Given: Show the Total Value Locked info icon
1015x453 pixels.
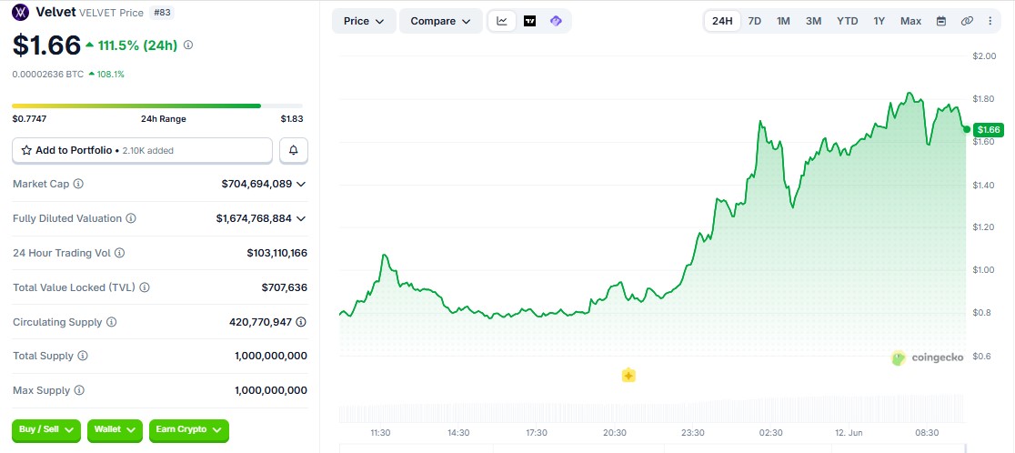Looking at the screenshot, I should [145, 287].
